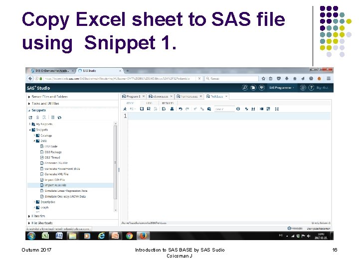Open the search icon in SAS Studio header
This screenshot has width=359, height=269.
click(245, 88)
